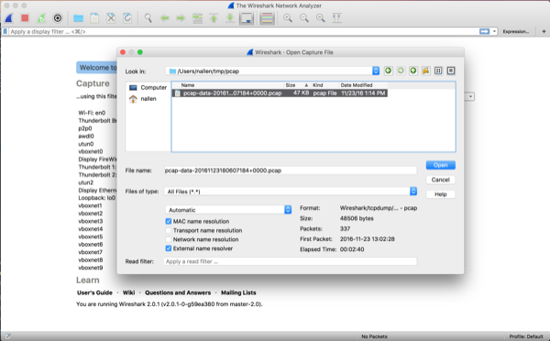Enable Network name resolution checkbox
550x341 pixels.
[x=169, y=239]
